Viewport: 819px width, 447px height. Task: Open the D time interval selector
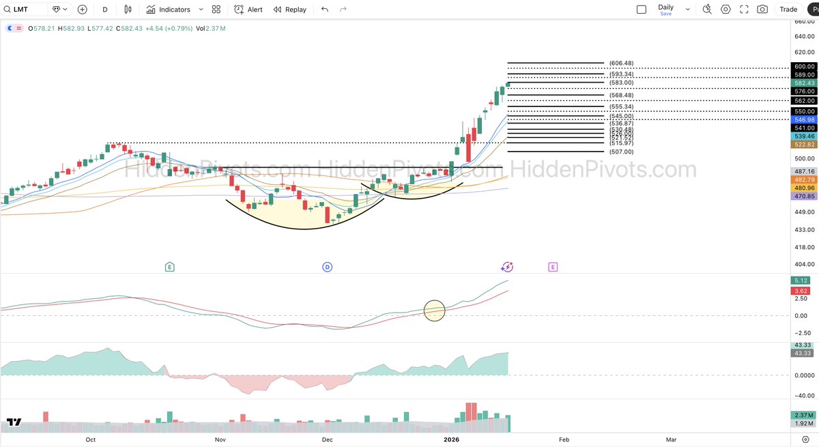coord(104,10)
